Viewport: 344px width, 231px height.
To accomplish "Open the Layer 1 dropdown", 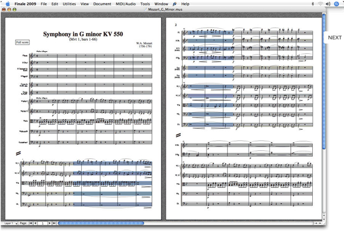I will [11, 223].
